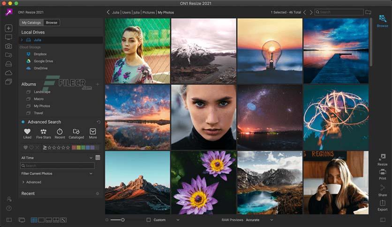This screenshot has width=392, height=227.
Task: Click the Cataloged quick search icon
Action: (x=76, y=131)
